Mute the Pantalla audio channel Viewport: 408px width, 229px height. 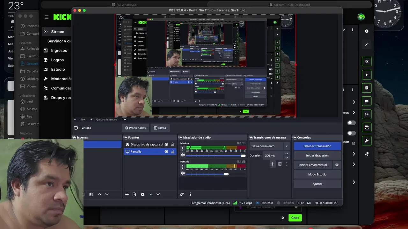183,173
